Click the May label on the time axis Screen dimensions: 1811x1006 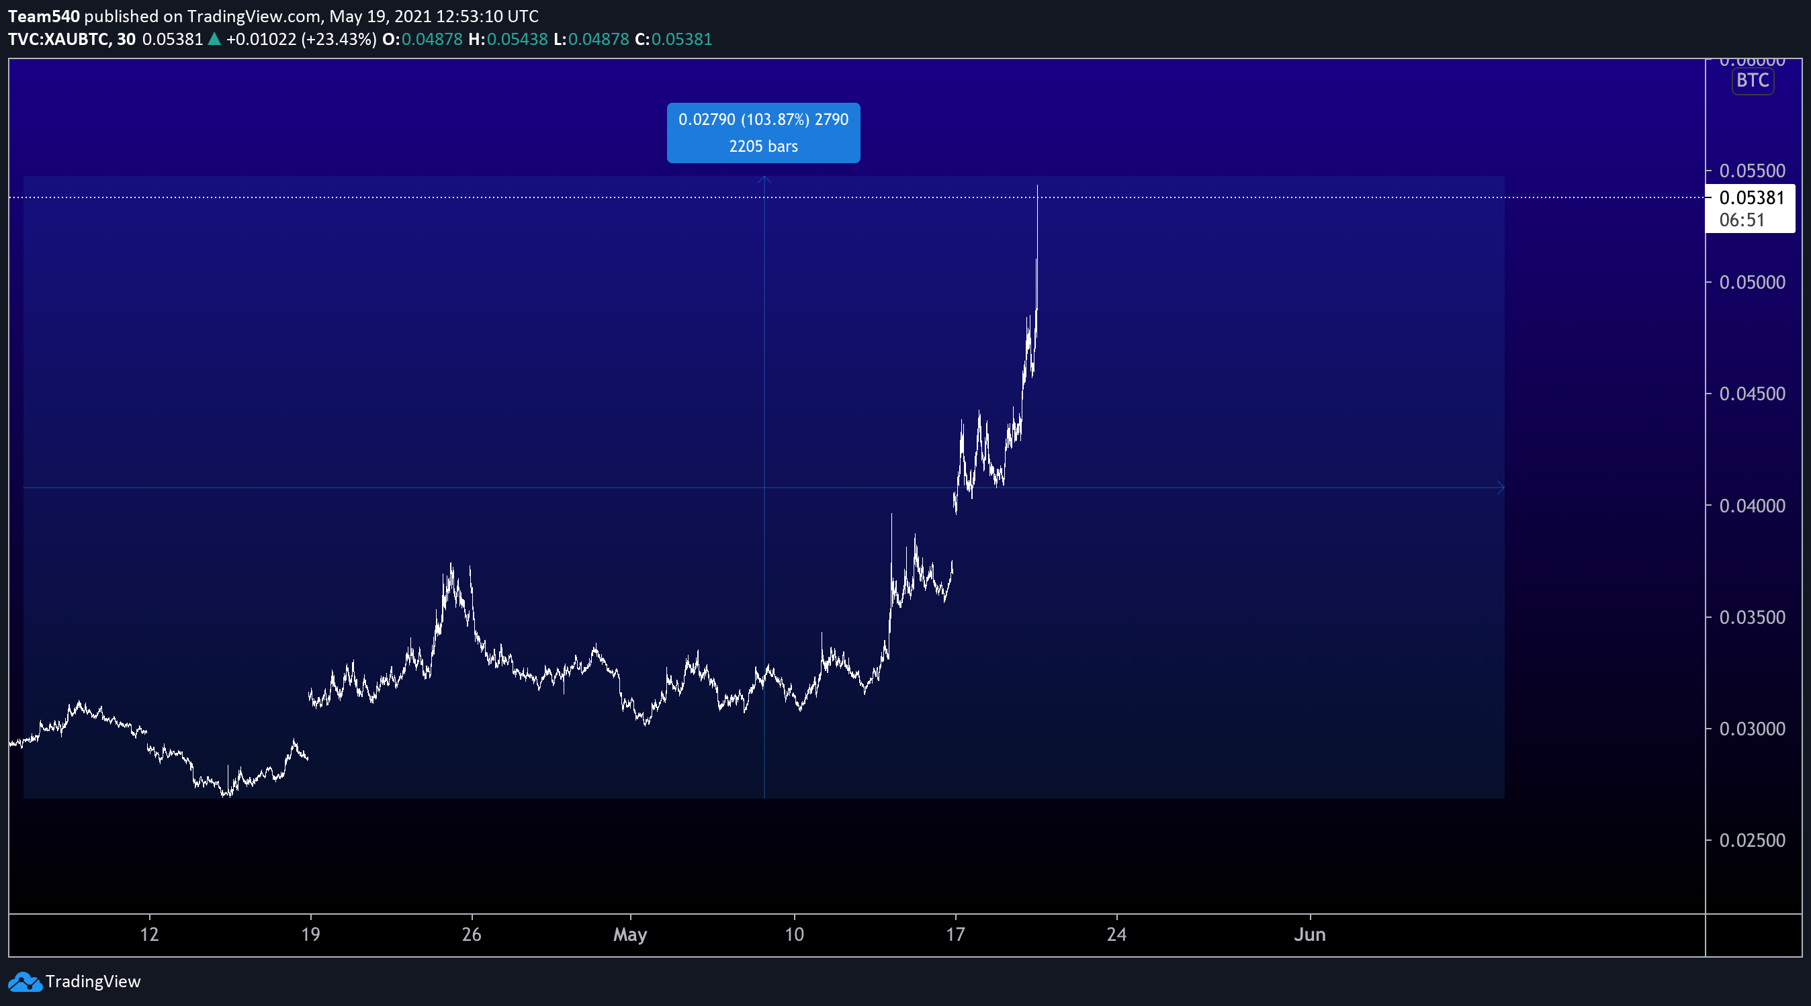click(630, 934)
